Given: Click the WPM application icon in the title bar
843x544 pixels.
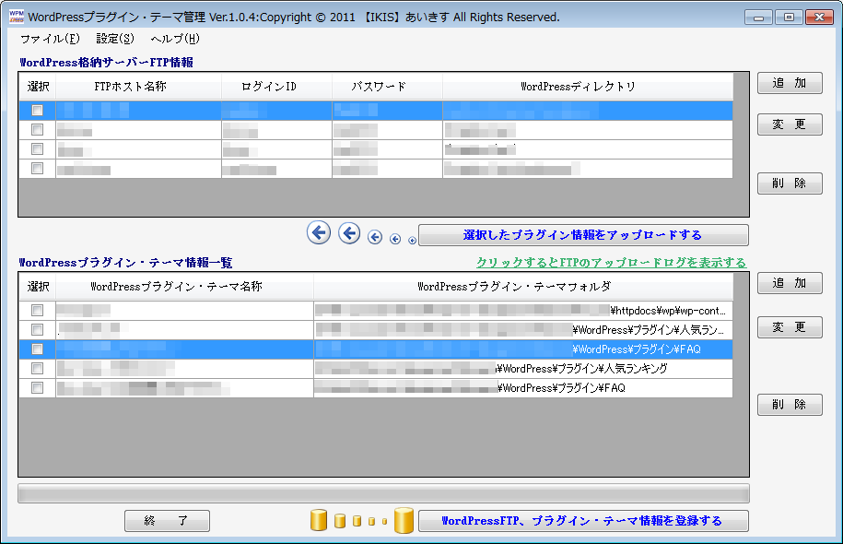Looking at the screenshot, I should [x=17, y=17].
